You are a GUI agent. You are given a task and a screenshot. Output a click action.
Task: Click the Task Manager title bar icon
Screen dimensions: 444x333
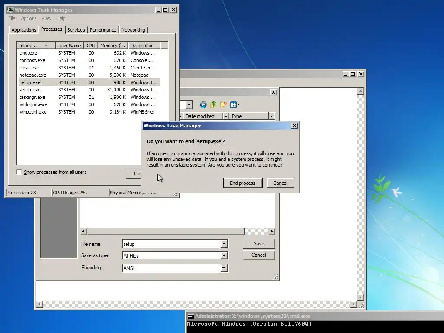[x=10, y=10]
